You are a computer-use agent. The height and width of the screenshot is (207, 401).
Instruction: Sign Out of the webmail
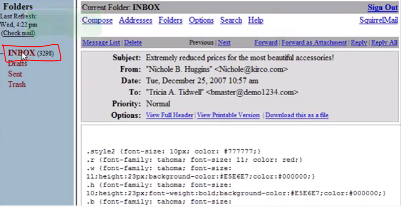[383, 8]
